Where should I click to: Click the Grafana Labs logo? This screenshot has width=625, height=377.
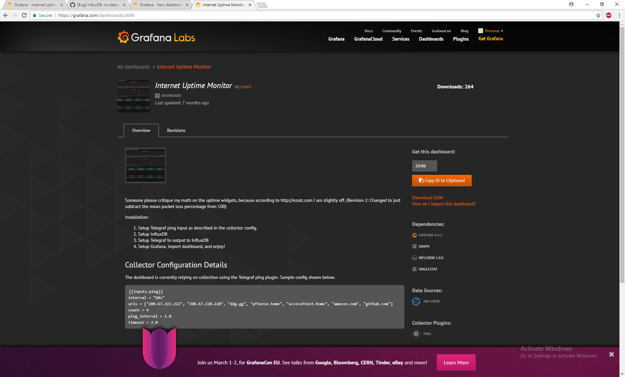pyautogui.click(x=156, y=37)
